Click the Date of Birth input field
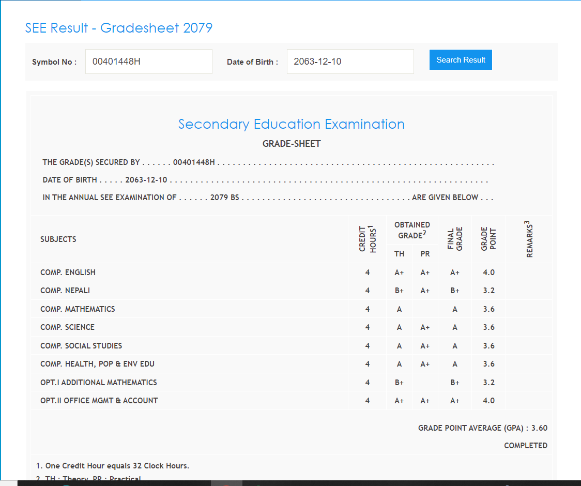This screenshot has height=486, width=581. 350,62
